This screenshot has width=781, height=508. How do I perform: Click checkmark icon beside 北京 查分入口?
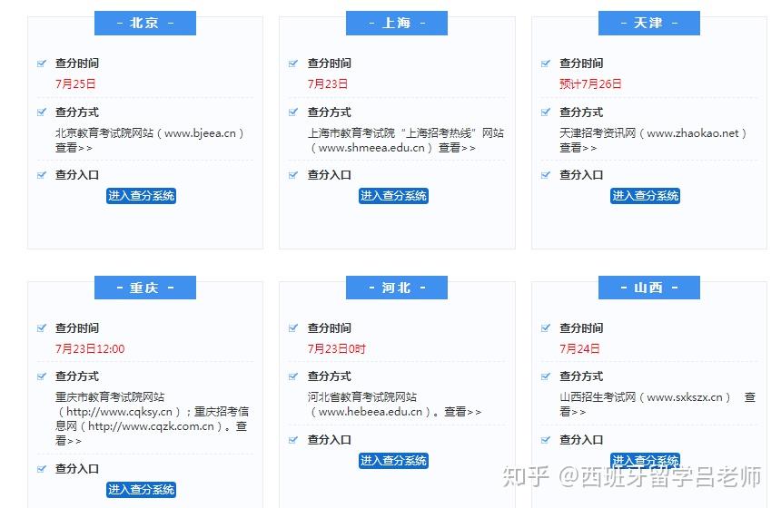(42, 175)
